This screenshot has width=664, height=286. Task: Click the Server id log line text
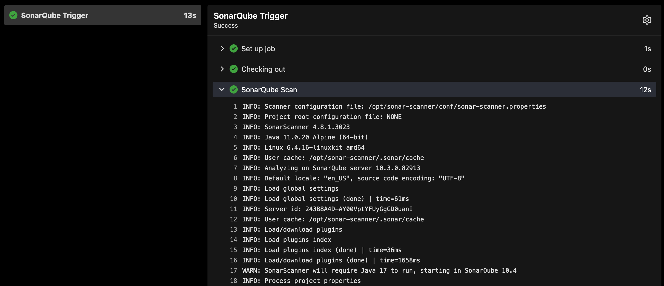tap(327, 209)
